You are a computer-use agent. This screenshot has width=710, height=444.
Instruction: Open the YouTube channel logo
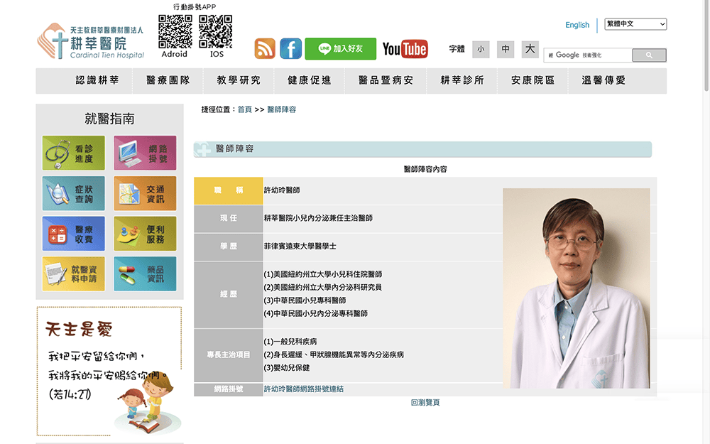tap(405, 49)
